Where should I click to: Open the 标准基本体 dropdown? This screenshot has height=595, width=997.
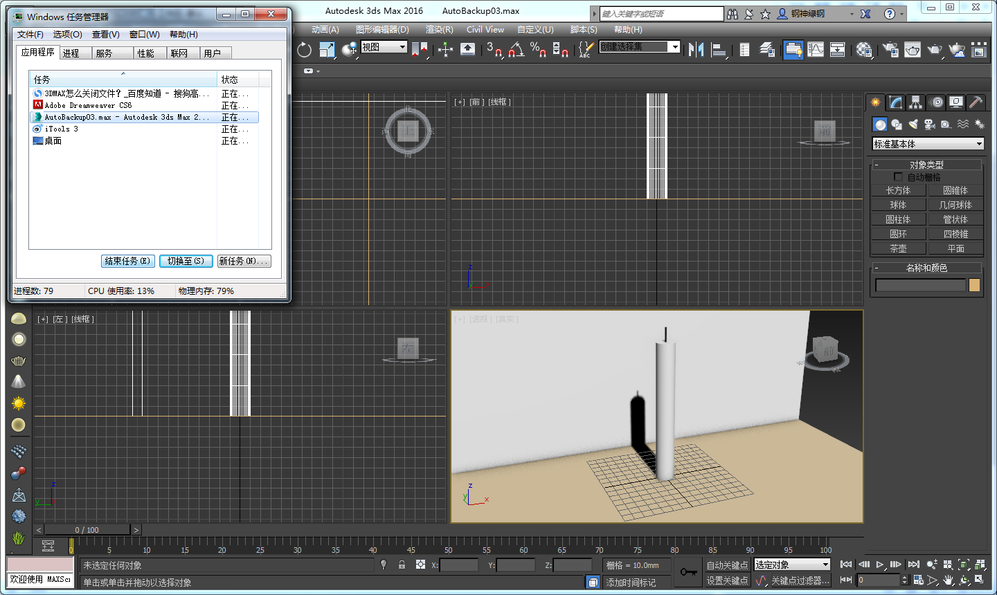[x=928, y=144]
